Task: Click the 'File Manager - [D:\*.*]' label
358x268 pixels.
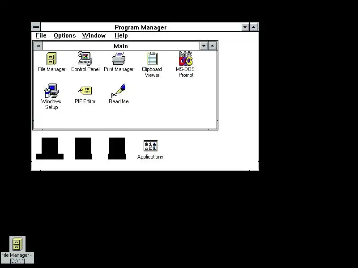Action: point(17,258)
